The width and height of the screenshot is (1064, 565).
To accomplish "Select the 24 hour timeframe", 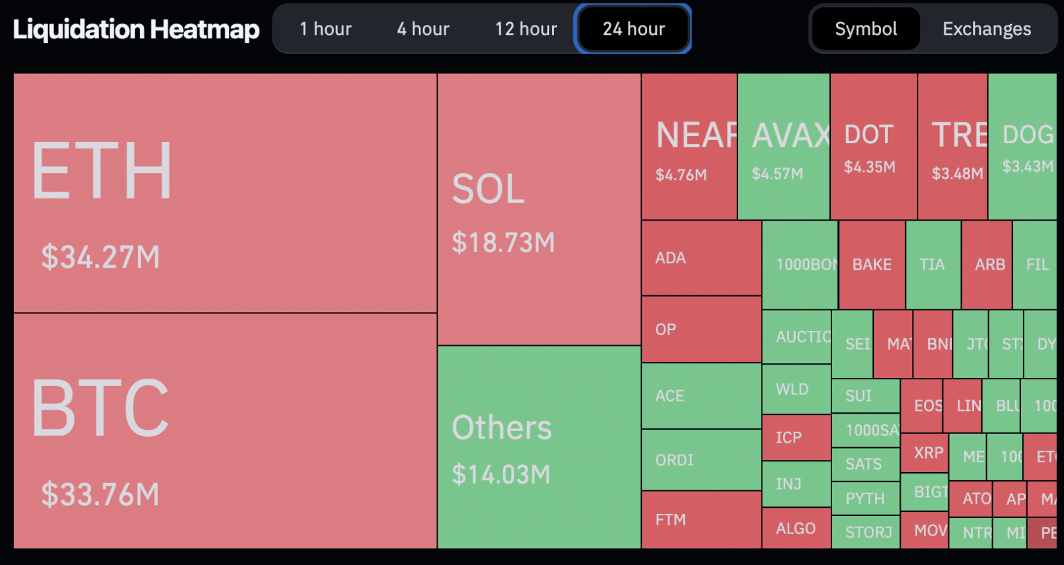I will coord(633,29).
